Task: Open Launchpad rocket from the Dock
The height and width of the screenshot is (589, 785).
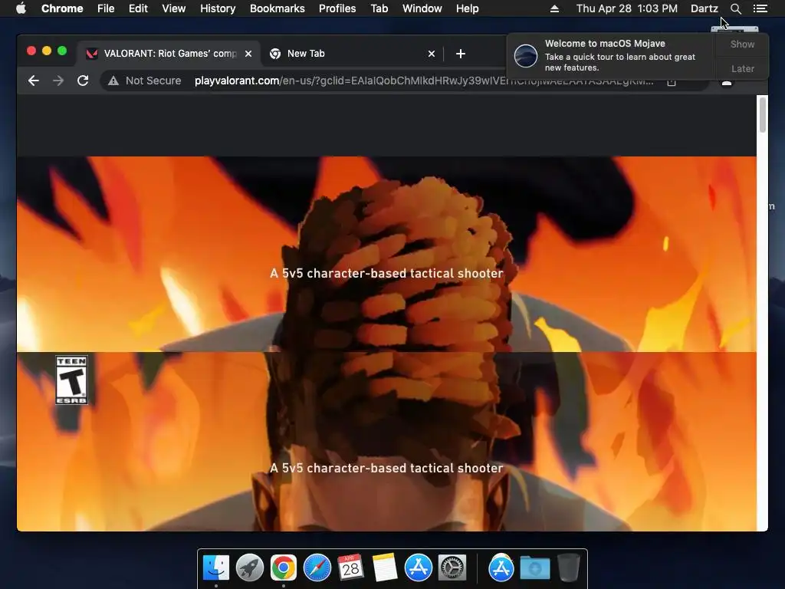Action: click(x=250, y=568)
